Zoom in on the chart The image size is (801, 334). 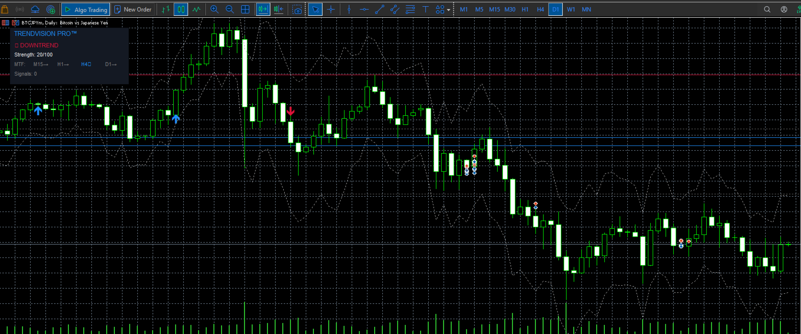(x=214, y=9)
